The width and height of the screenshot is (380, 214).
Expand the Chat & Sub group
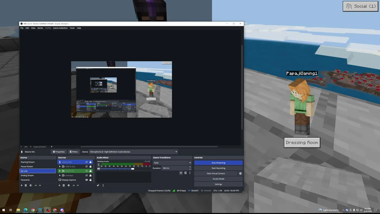(60, 166)
